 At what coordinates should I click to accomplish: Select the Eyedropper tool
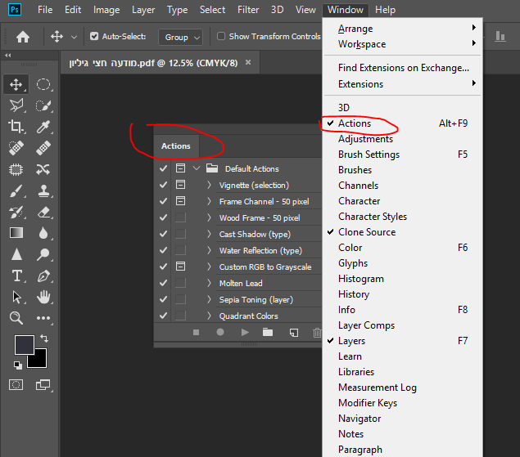43,127
